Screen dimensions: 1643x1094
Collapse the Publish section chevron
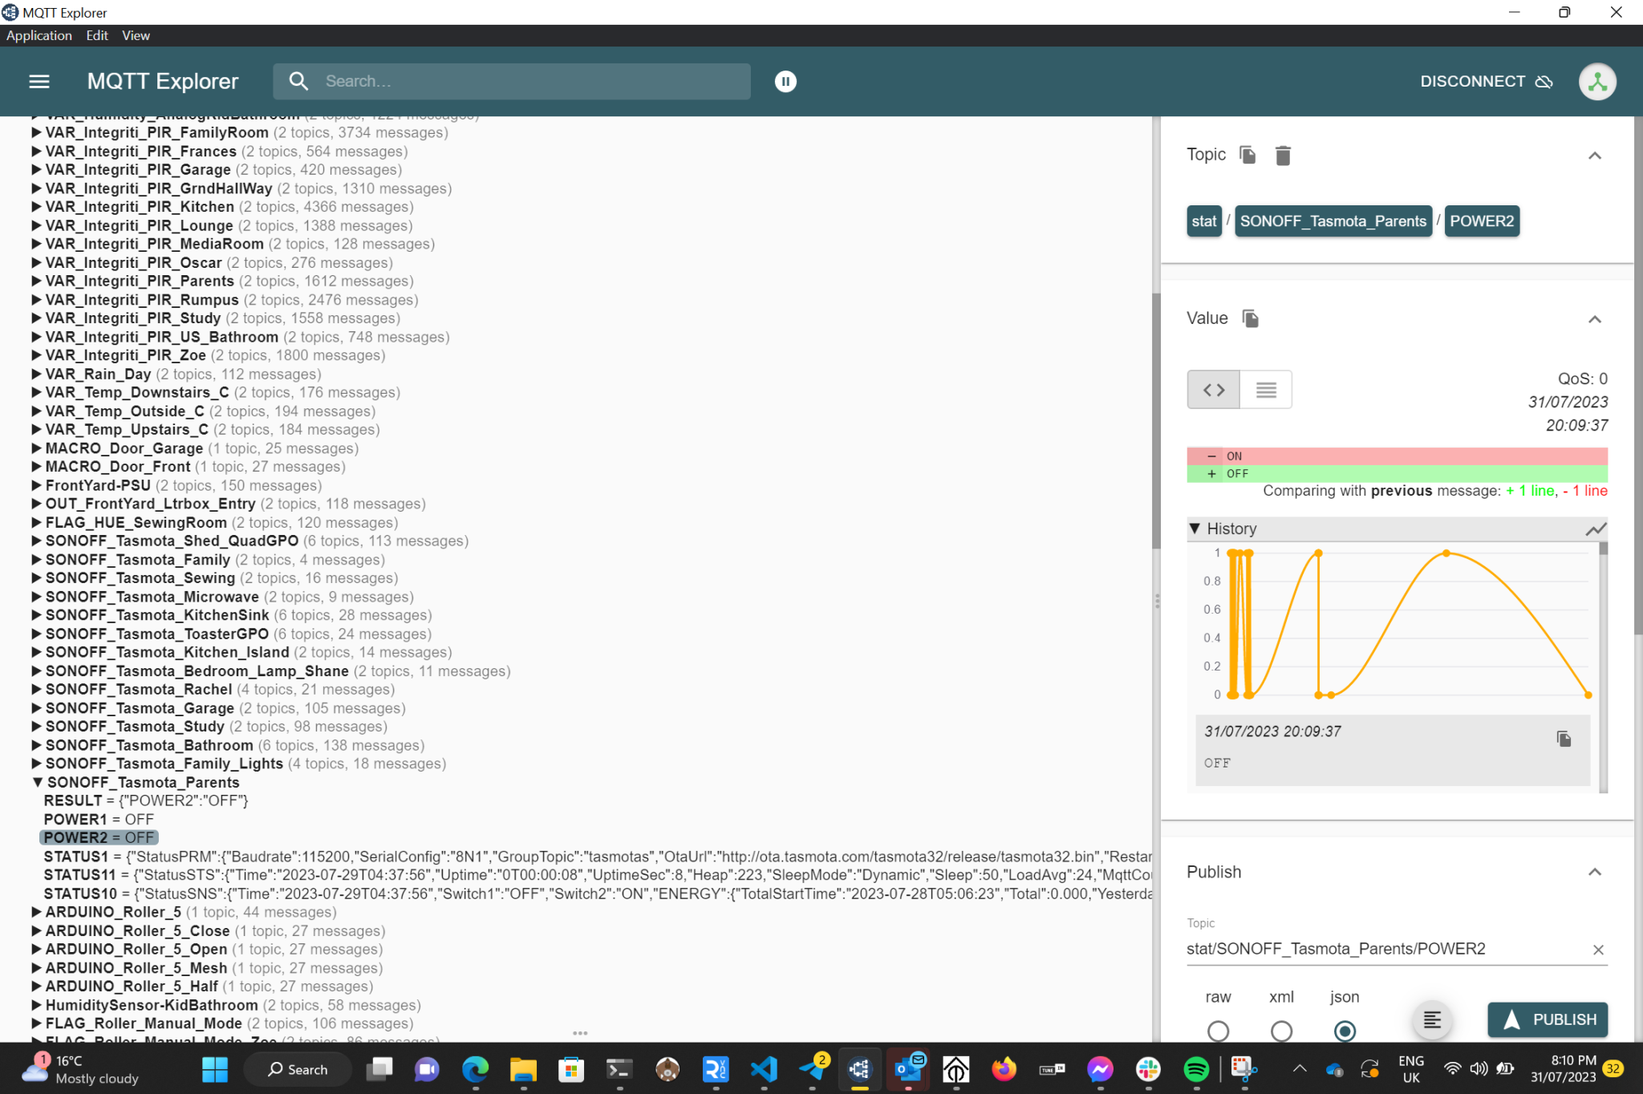click(x=1595, y=872)
